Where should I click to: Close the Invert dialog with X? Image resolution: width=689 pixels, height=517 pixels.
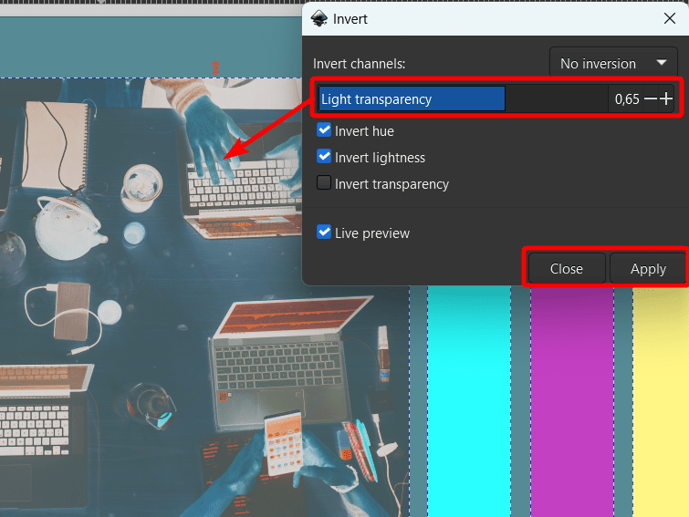tap(669, 18)
